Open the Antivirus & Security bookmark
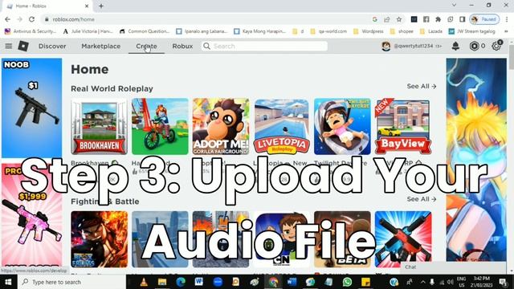The image size is (514, 289). pyautogui.click(x=31, y=31)
